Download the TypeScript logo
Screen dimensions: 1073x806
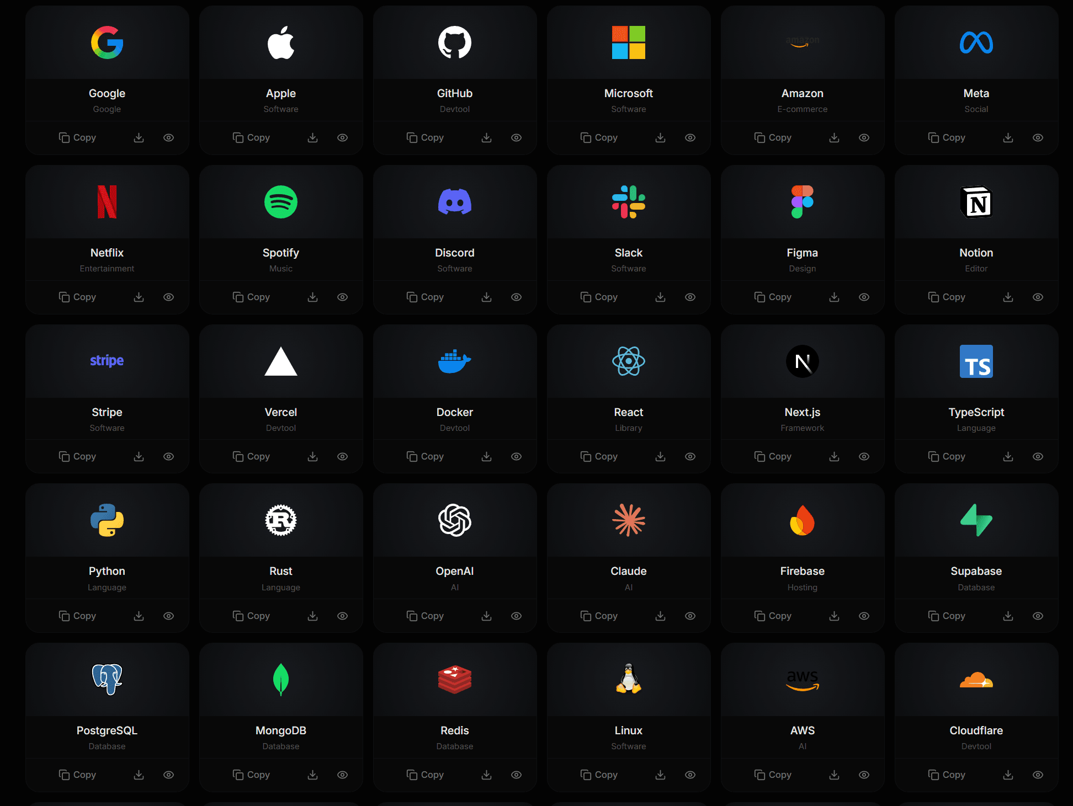tap(1008, 457)
